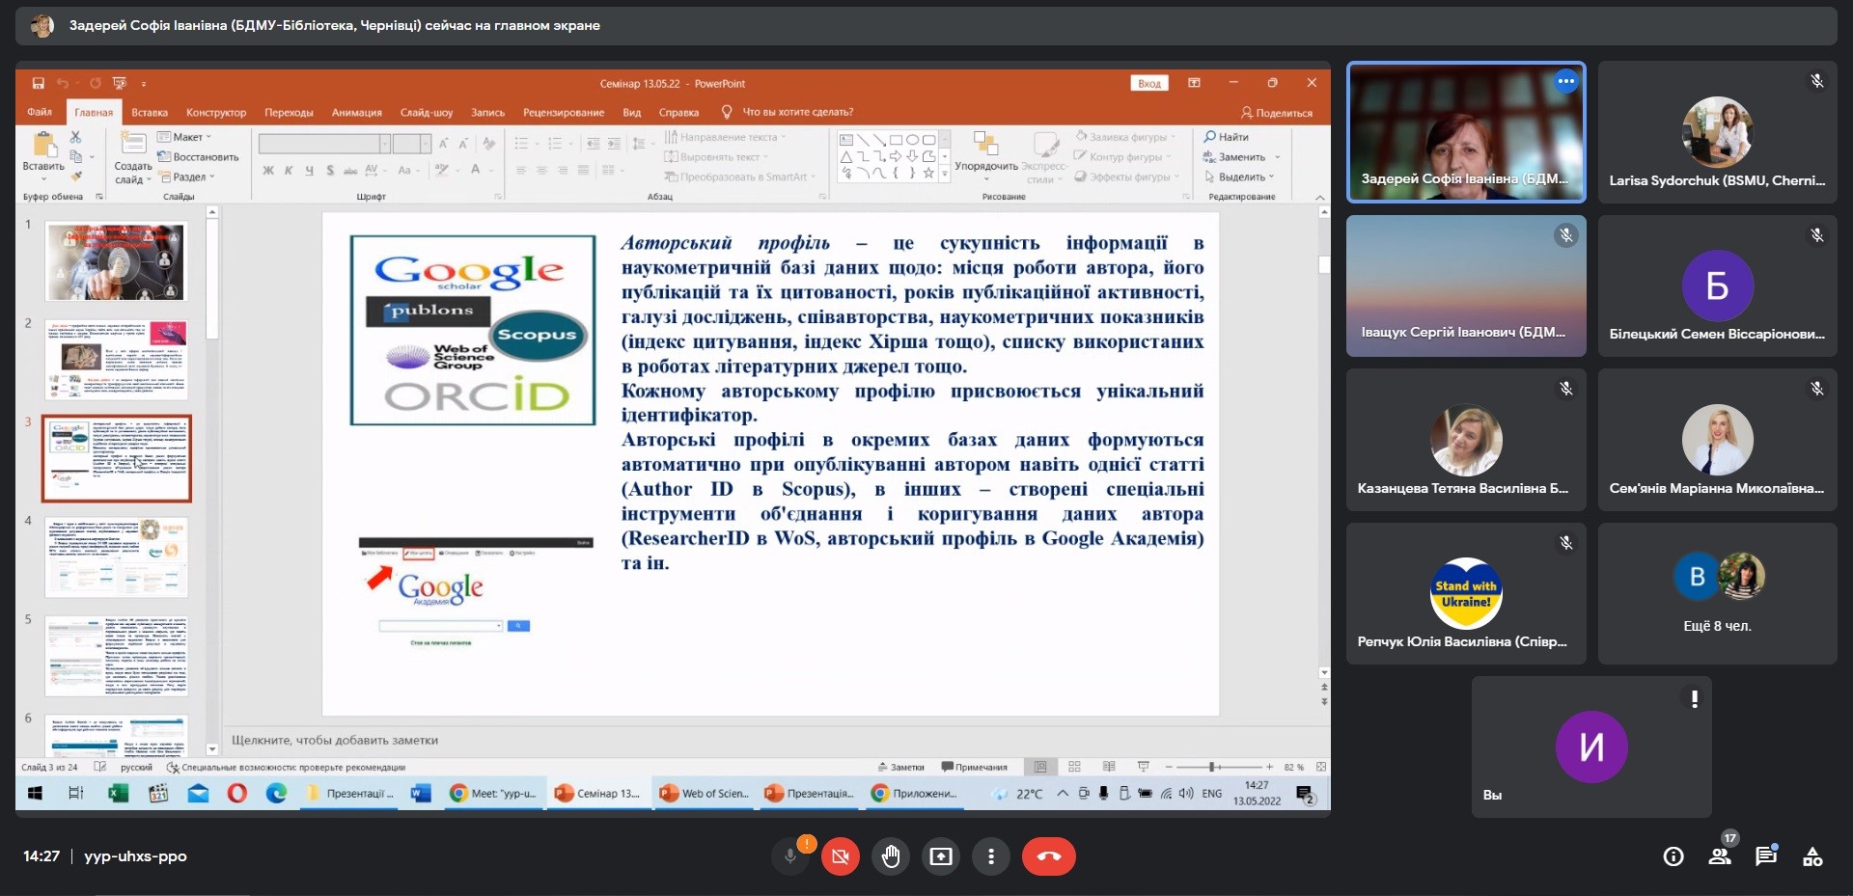Open Выделить select dropdown
Screen dimensions: 1853x896
coord(1240,176)
